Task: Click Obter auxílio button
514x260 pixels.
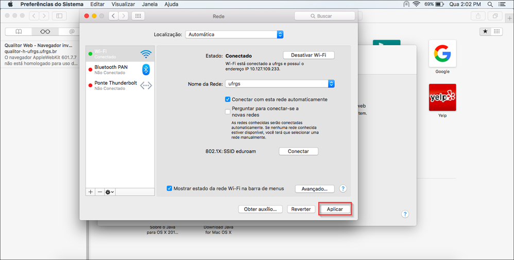Action: [x=260, y=209]
